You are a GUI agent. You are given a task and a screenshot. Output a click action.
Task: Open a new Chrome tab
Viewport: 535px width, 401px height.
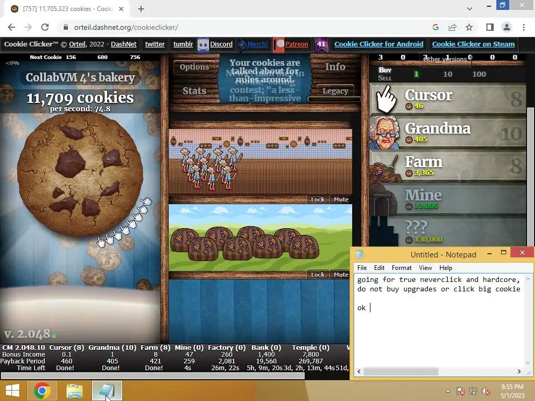[141, 9]
